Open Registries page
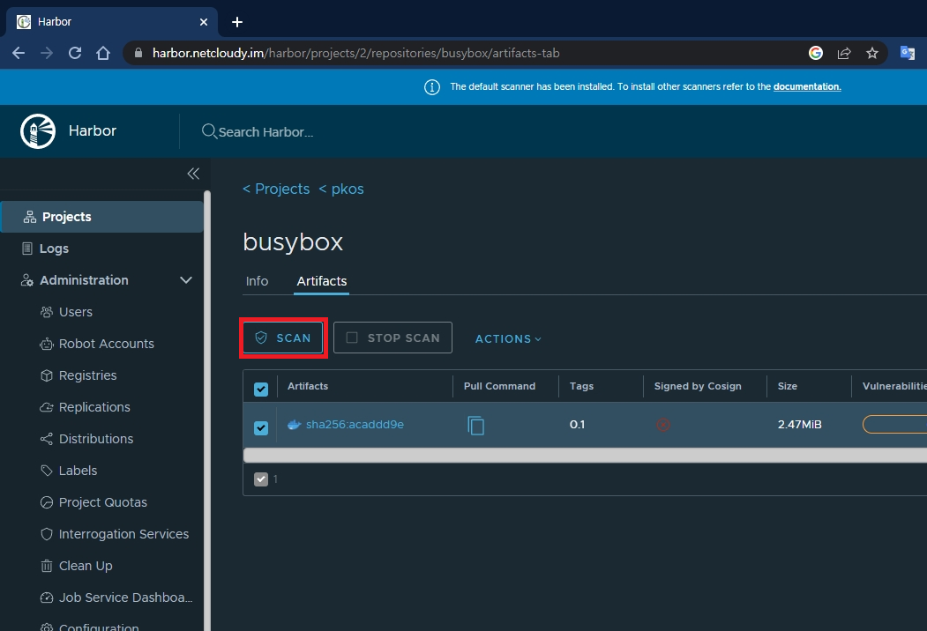This screenshot has height=631, width=927. coord(87,375)
